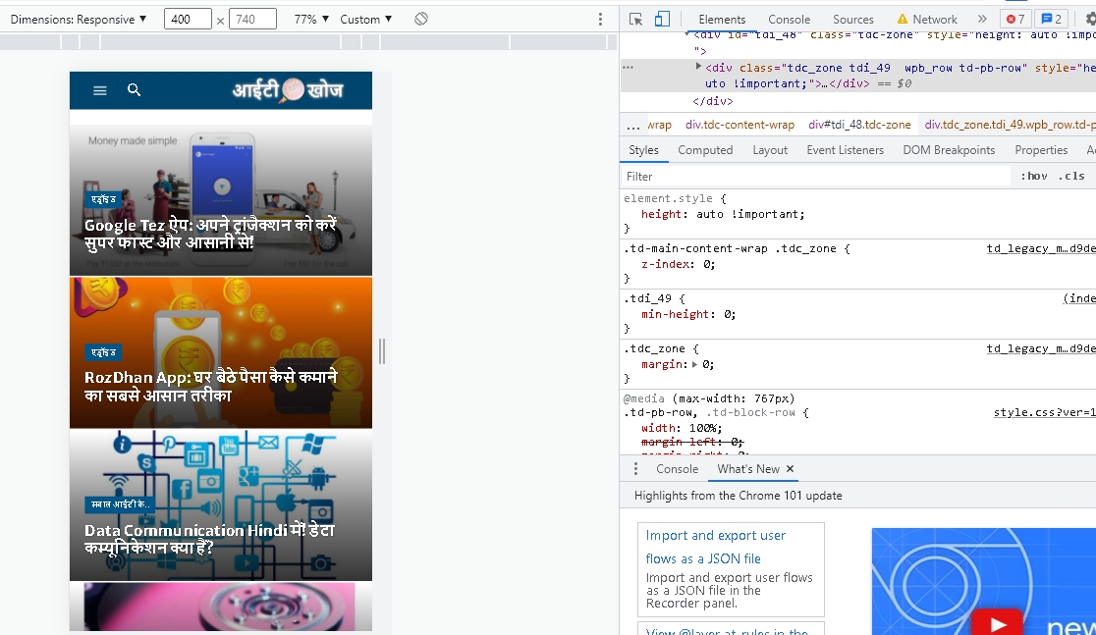Open the Properties sidebar tab

click(x=1041, y=150)
